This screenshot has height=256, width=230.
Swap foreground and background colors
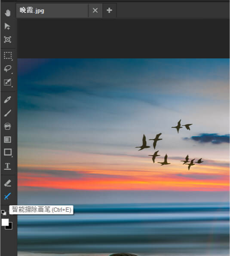(x=4, y=213)
